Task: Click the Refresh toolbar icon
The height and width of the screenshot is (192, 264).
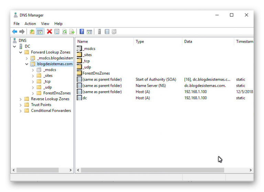Action: [x=65, y=32]
